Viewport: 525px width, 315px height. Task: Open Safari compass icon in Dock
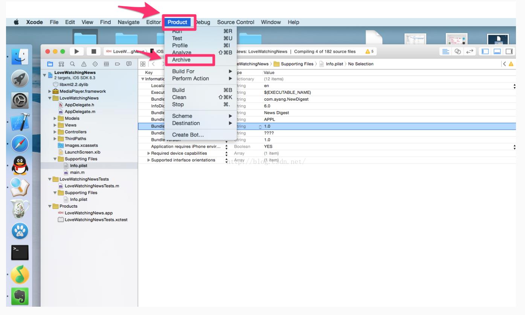click(20, 144)
